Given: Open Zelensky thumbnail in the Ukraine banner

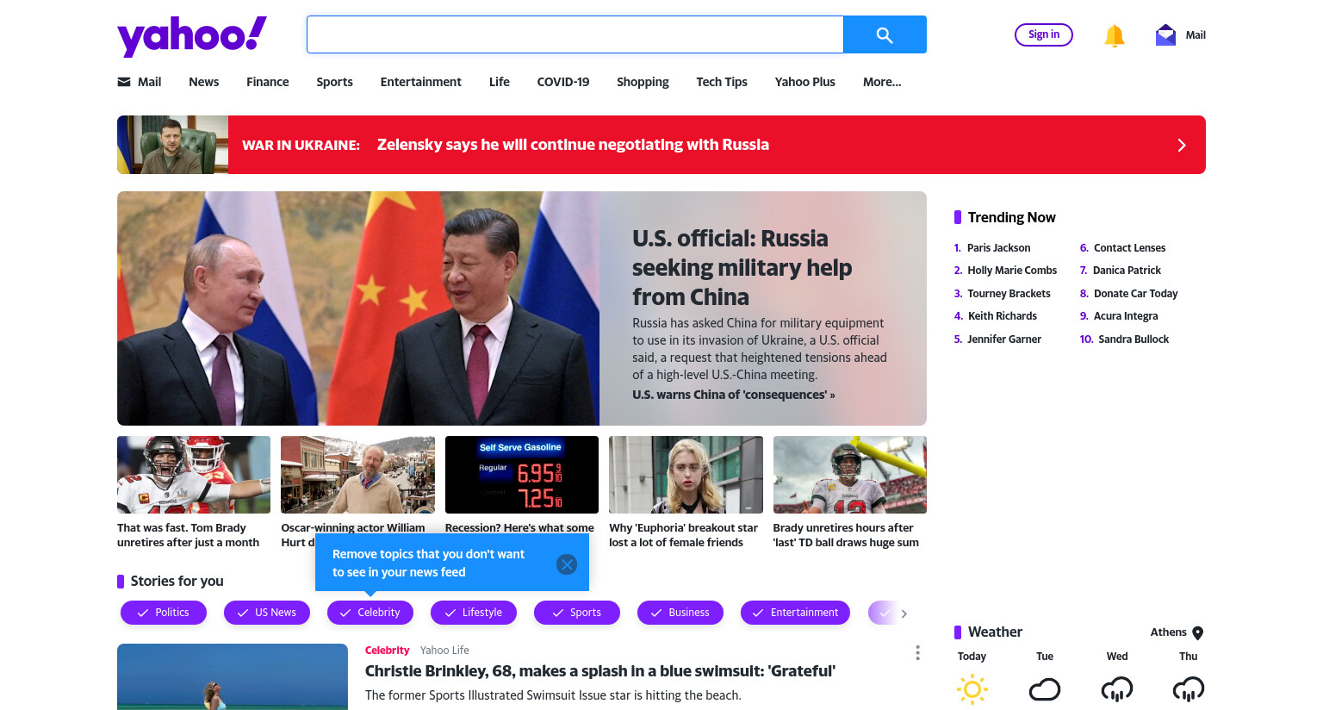Looking at the screenshot, I should point(172,145).
